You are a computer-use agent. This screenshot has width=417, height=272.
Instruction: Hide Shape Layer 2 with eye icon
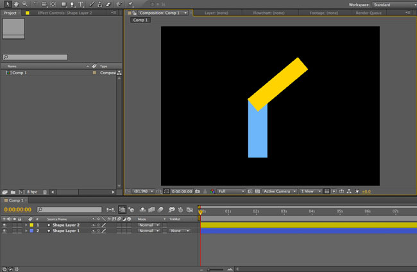tap(4, 225)
